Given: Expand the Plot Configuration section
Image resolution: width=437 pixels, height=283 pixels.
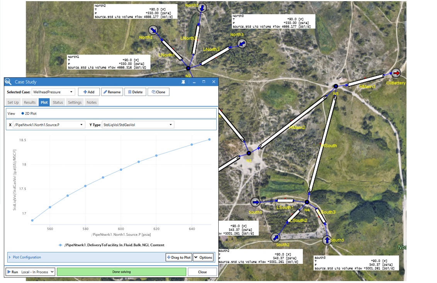Looking at the screenshot, I should click(x=10, y=257).
